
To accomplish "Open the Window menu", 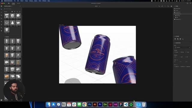I will tap(44, 1).
